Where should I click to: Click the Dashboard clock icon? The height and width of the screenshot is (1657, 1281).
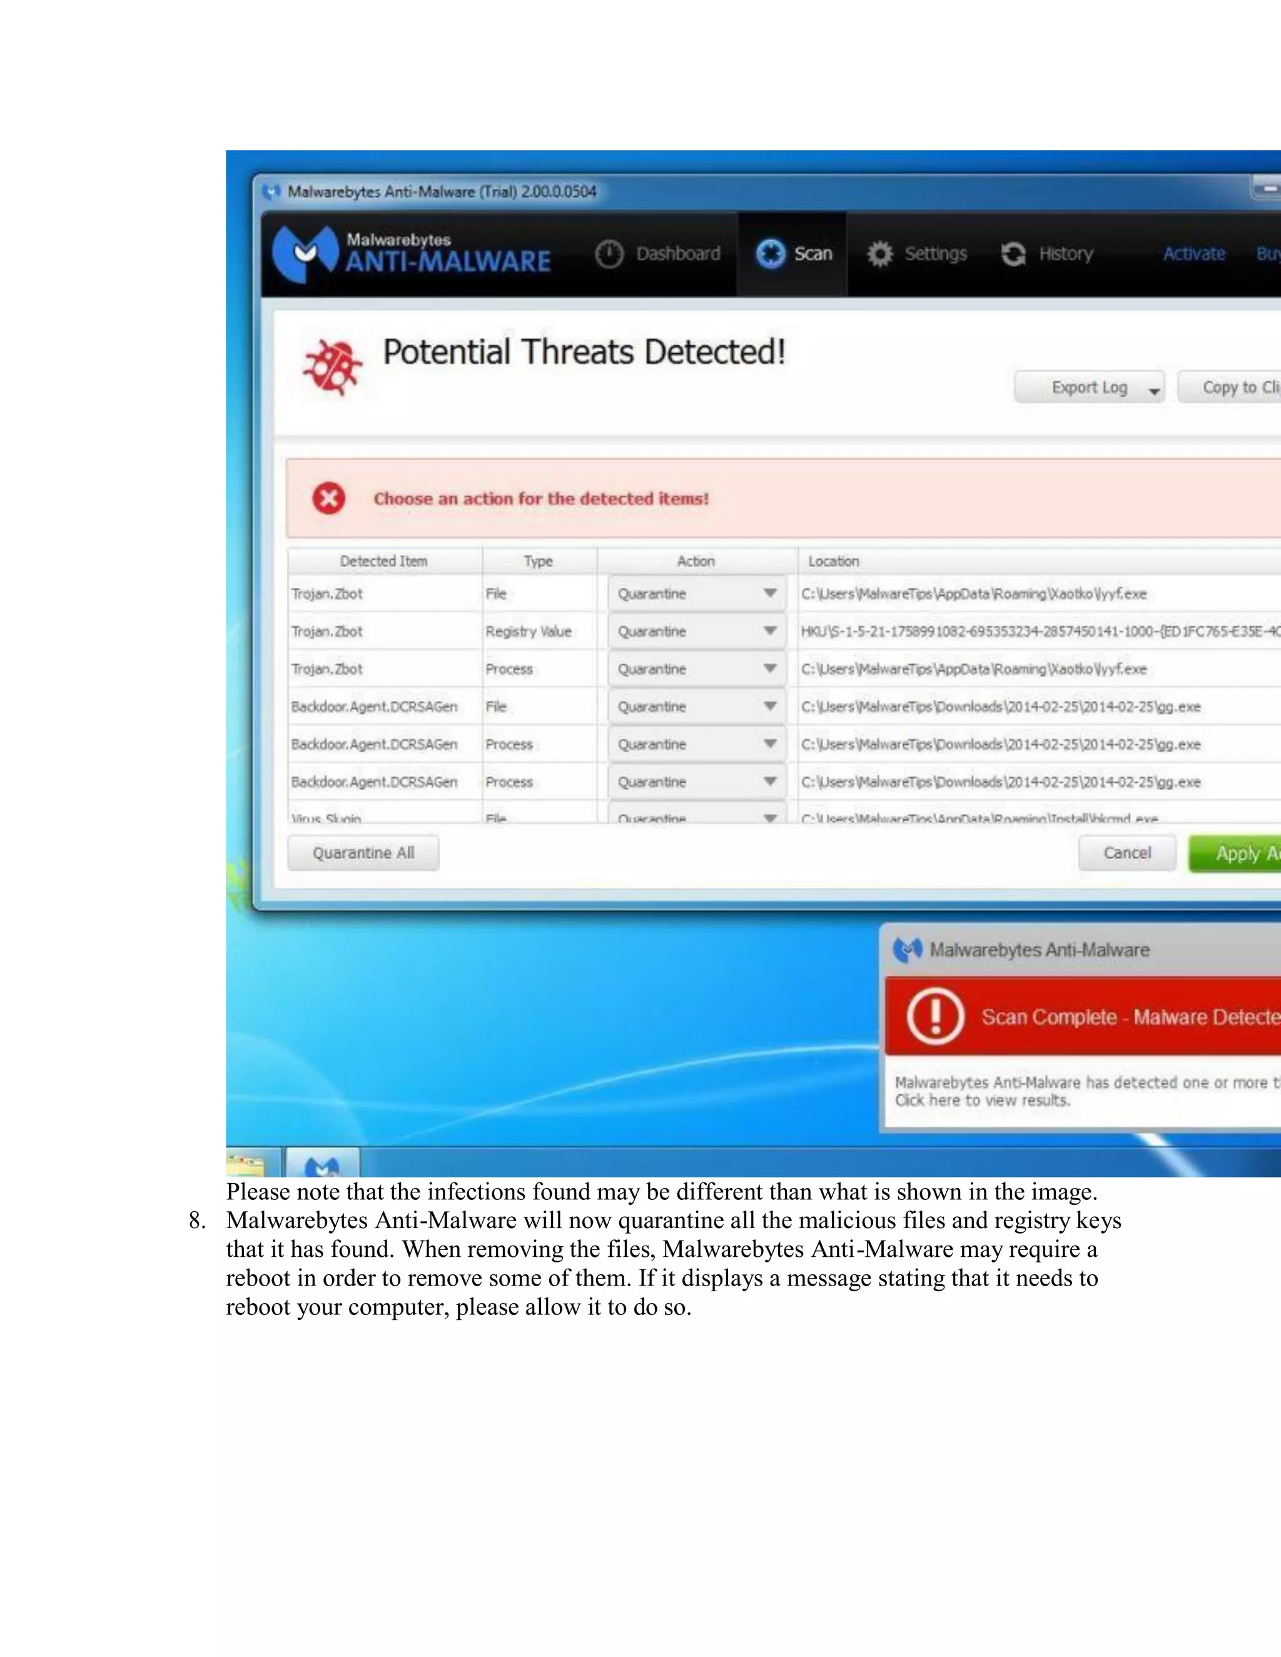click(609, 254)
